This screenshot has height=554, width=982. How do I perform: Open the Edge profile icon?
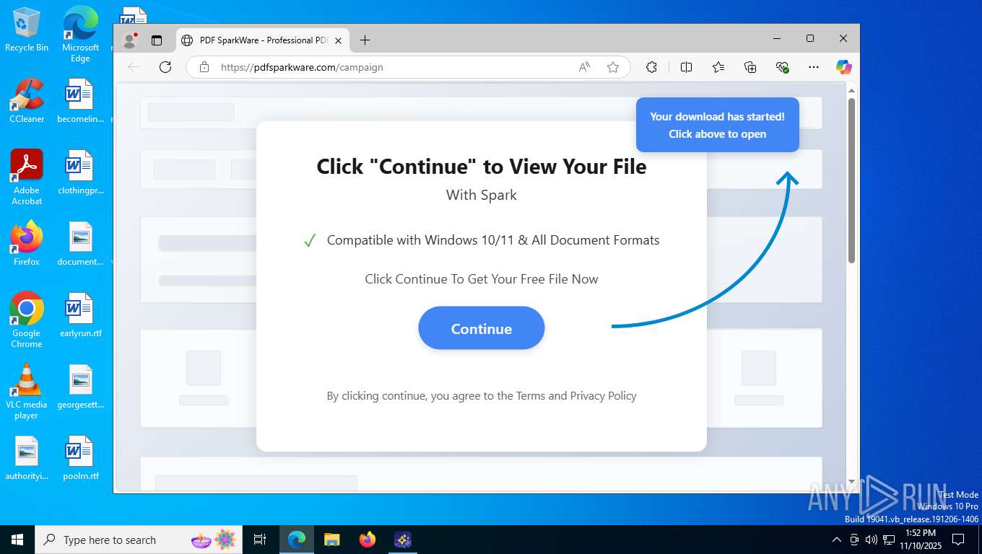[x=131, y=40]
